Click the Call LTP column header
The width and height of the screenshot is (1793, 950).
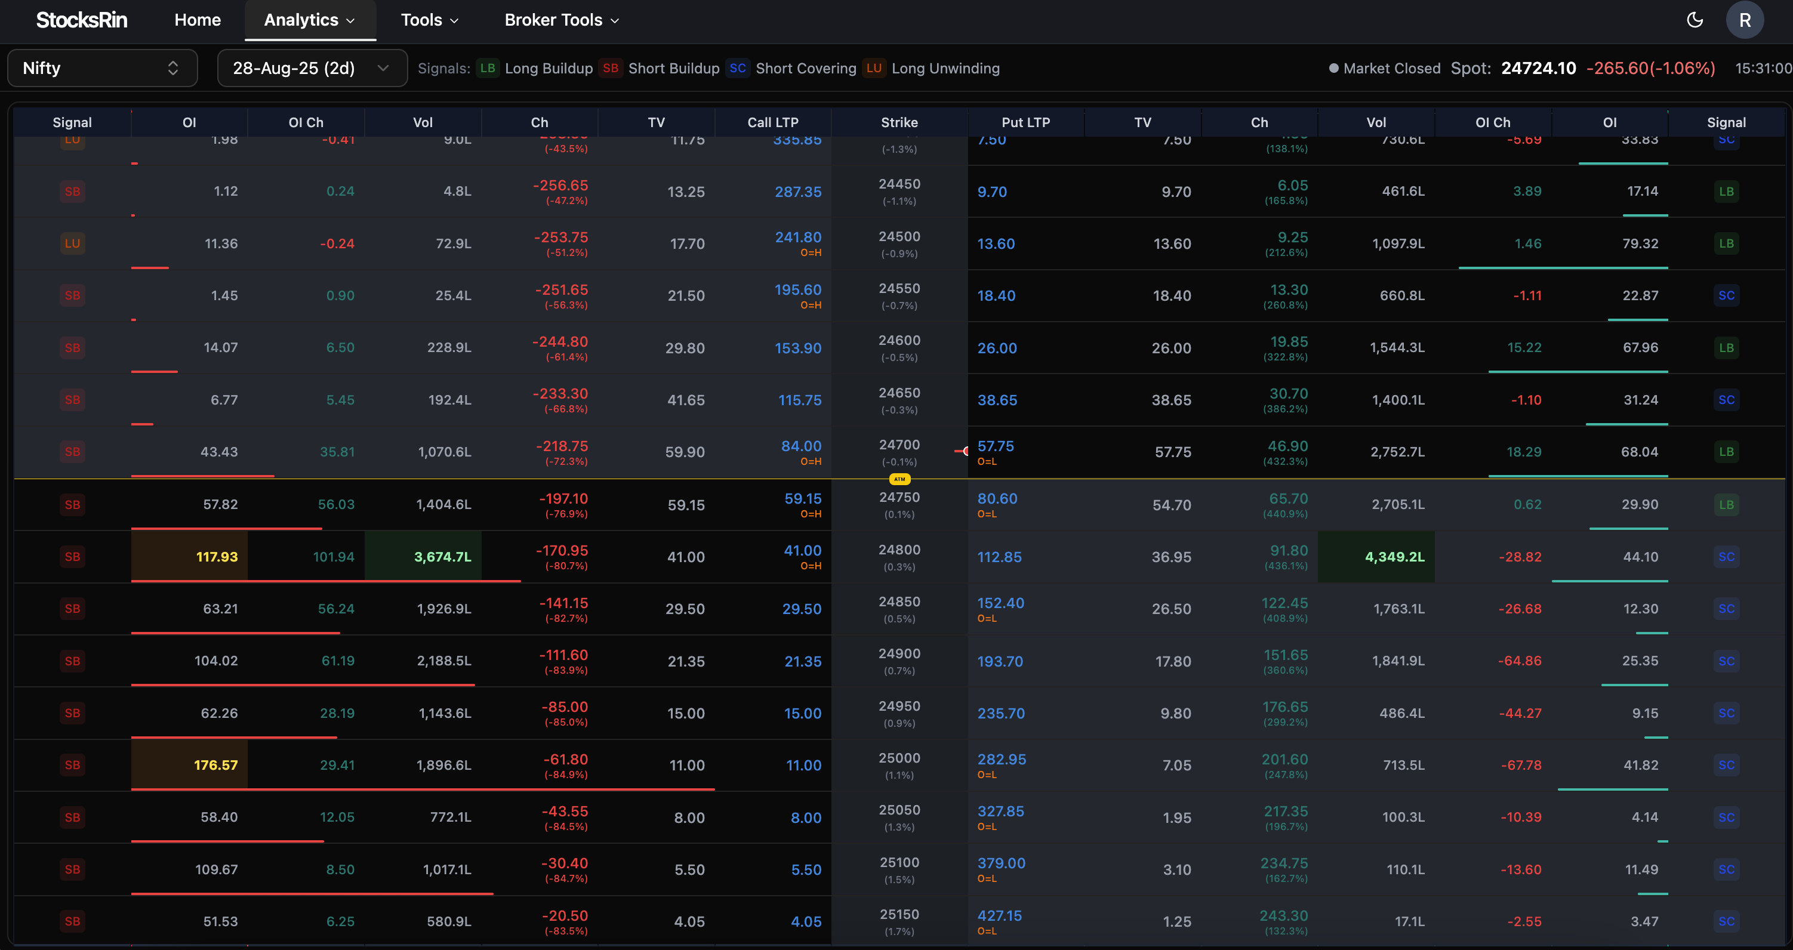(x=772, y=122)
